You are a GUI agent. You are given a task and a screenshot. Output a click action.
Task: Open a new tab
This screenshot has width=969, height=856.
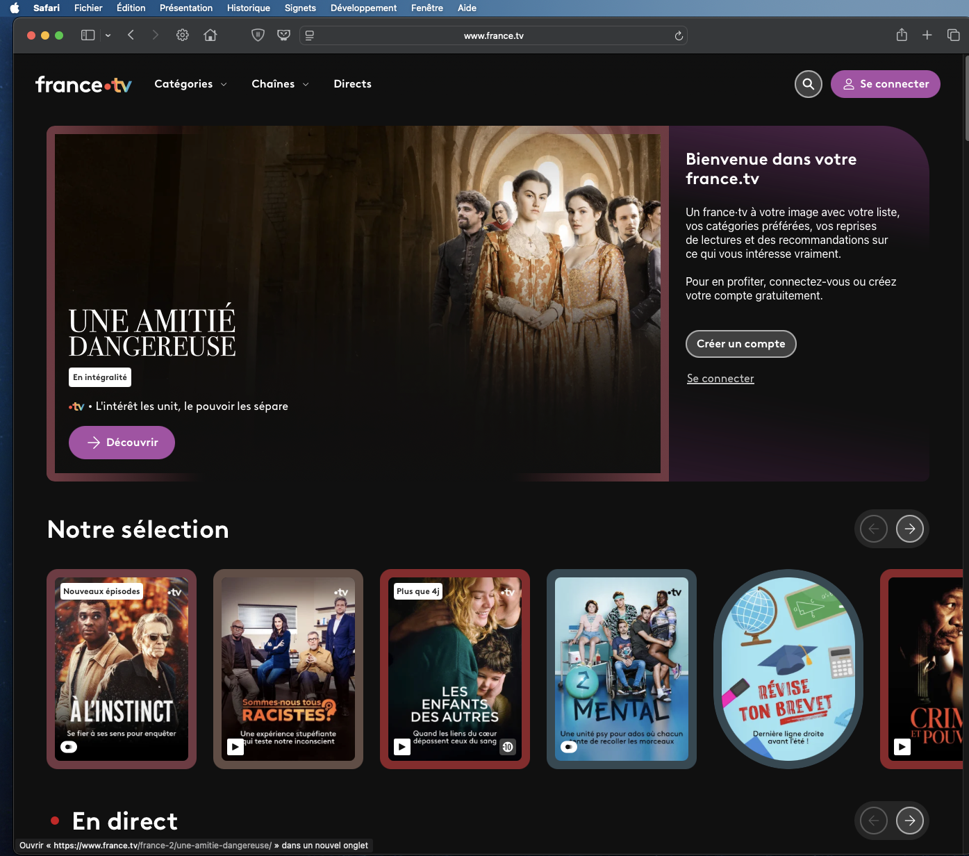pyautogui.click(x=927, y=35)
